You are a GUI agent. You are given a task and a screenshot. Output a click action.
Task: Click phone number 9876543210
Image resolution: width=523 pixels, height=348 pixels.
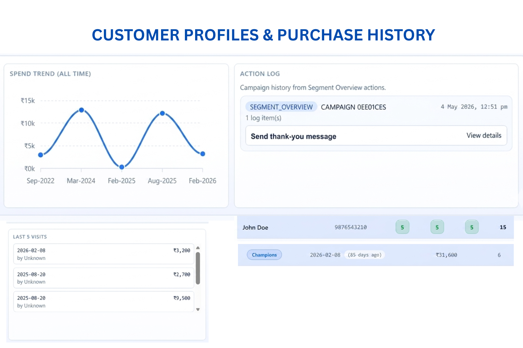pyautogui.click(x=351, y=227)
